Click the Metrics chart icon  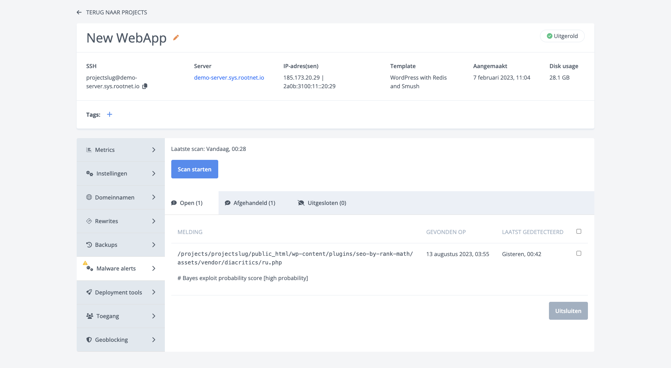pyautogui.click(x=89, y=150)
